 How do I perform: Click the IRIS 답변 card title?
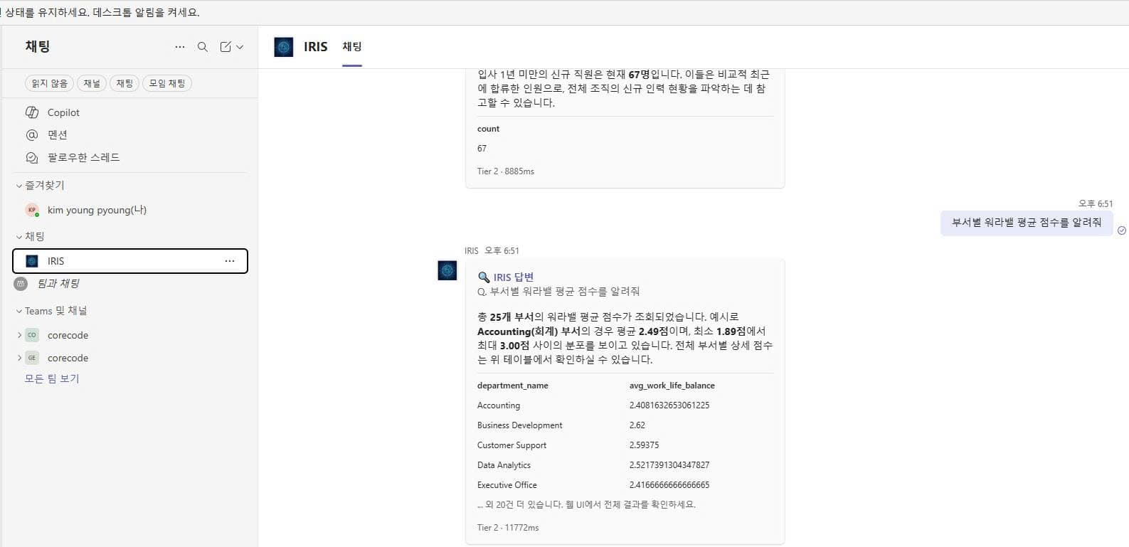click(x=514, y=277)
